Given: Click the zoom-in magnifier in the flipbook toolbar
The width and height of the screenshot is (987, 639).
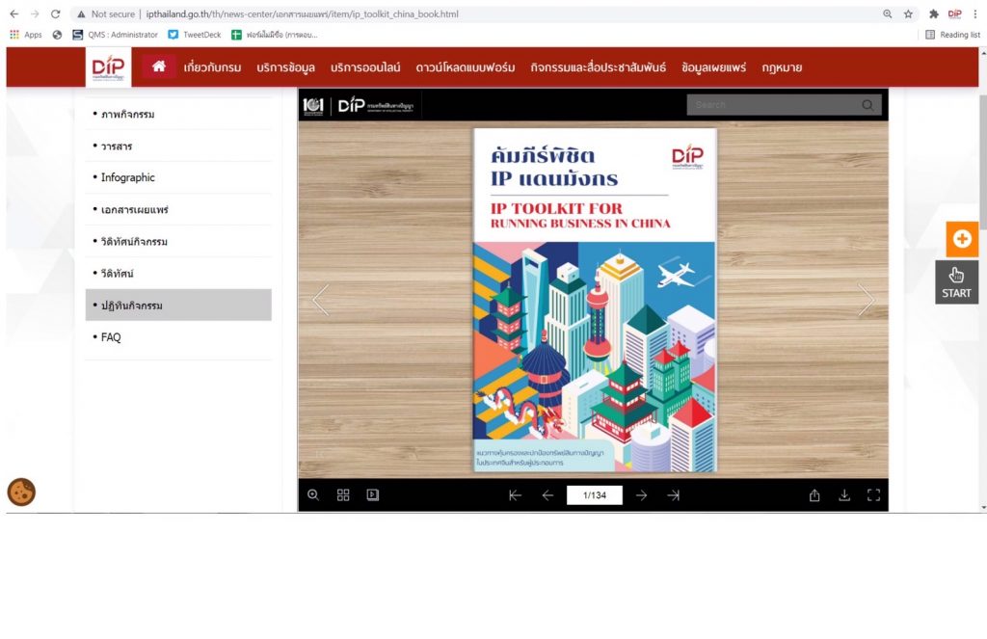Looking at the screenshot, I should pyautogui.click(x=313, y=494).
